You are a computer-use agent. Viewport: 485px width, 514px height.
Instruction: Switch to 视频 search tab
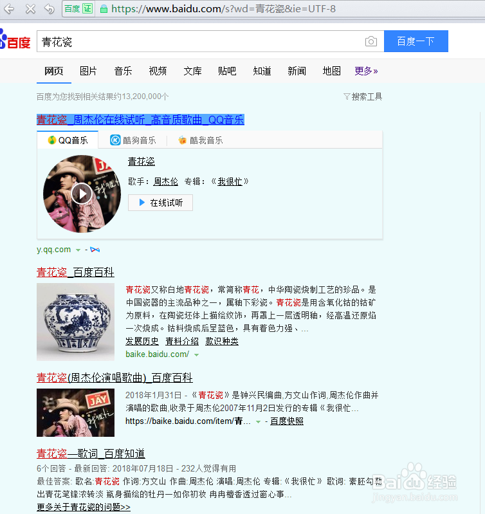pos(158,71)
